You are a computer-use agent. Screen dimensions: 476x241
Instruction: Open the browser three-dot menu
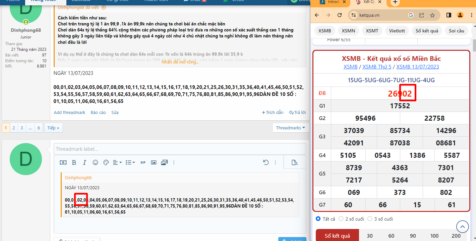click(x=471, y=15)
